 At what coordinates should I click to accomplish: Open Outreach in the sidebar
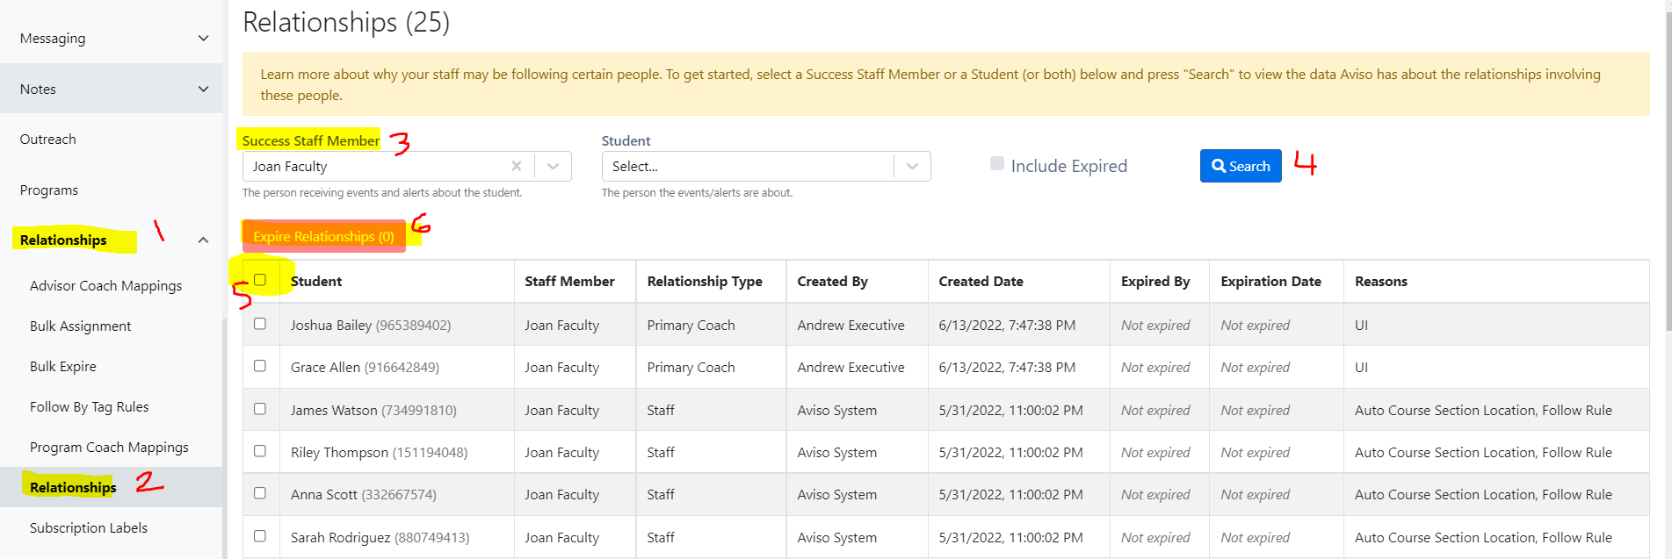pos(48,140)
